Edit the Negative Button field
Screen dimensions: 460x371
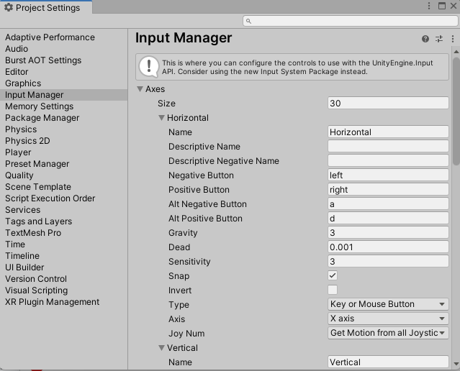(x=388, y=175)
